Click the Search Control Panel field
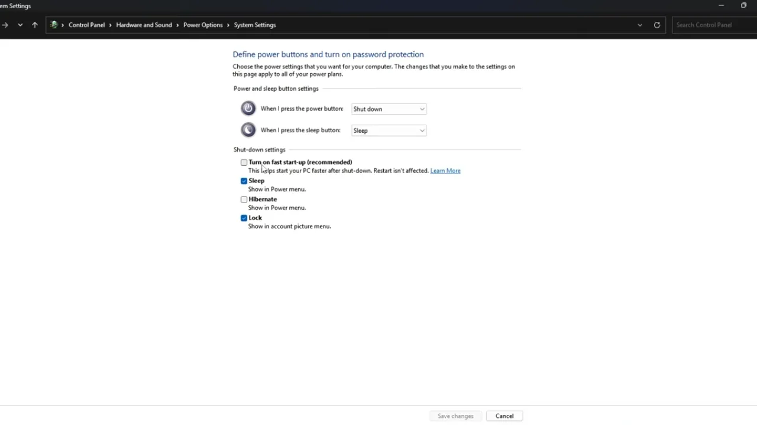757x425 pixels. (710, 25)
